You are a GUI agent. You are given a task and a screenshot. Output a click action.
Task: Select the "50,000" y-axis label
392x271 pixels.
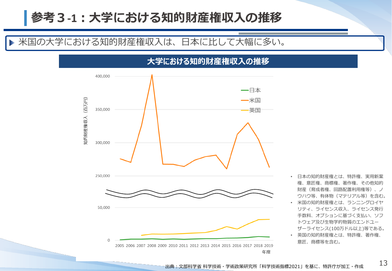pyautogui.click(x=104, y=207)
